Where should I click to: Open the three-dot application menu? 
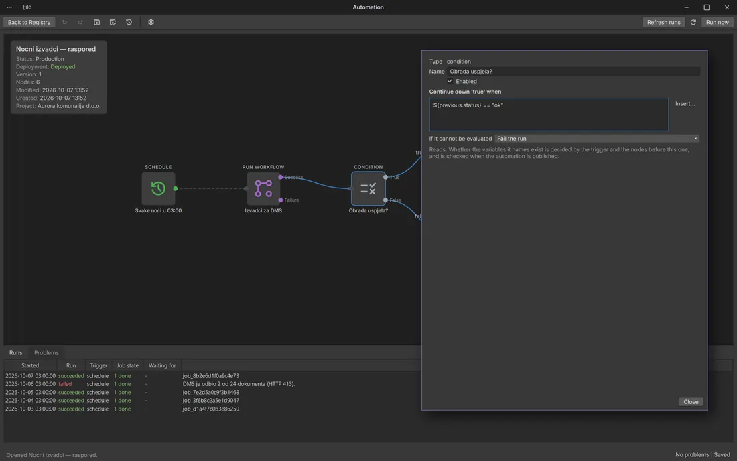tap(9, 7)
